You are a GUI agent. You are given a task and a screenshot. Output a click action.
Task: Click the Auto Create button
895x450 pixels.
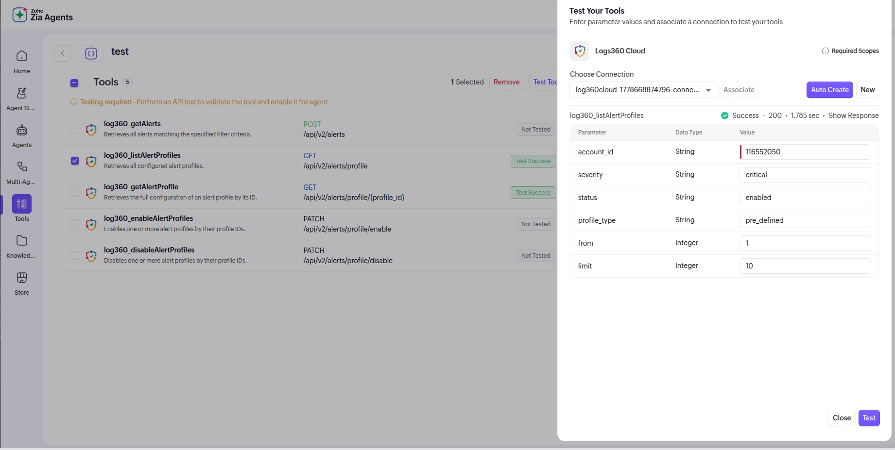(829, 90)
